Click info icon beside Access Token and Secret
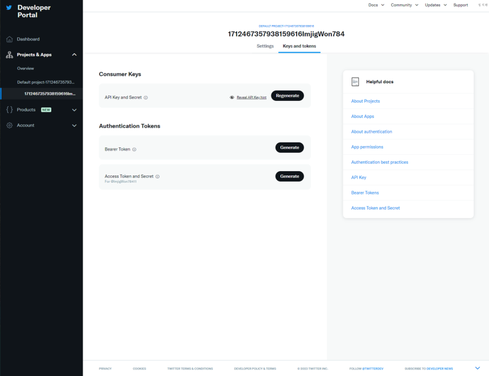 point(158,177)
